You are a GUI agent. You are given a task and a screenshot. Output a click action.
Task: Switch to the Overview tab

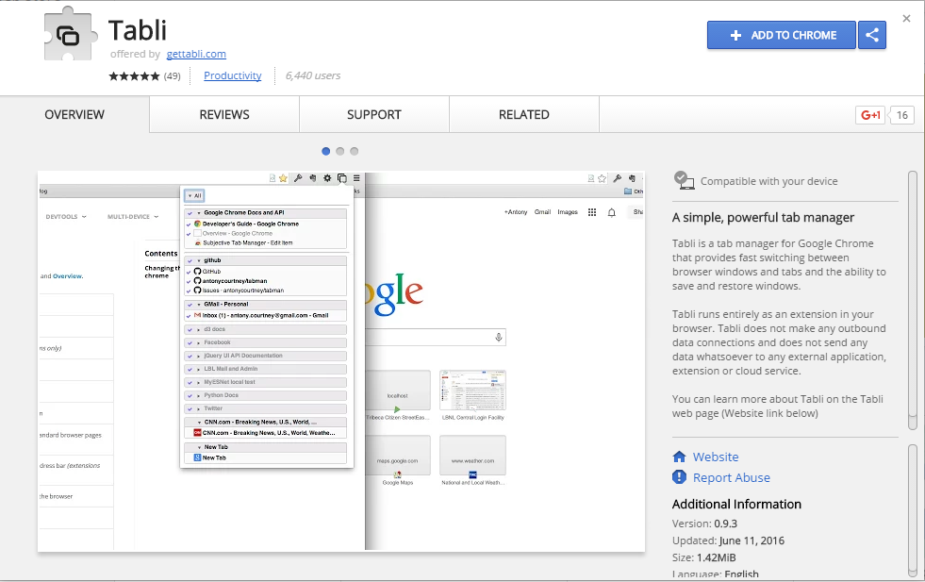pyautogui.click(x=74, y=114)
